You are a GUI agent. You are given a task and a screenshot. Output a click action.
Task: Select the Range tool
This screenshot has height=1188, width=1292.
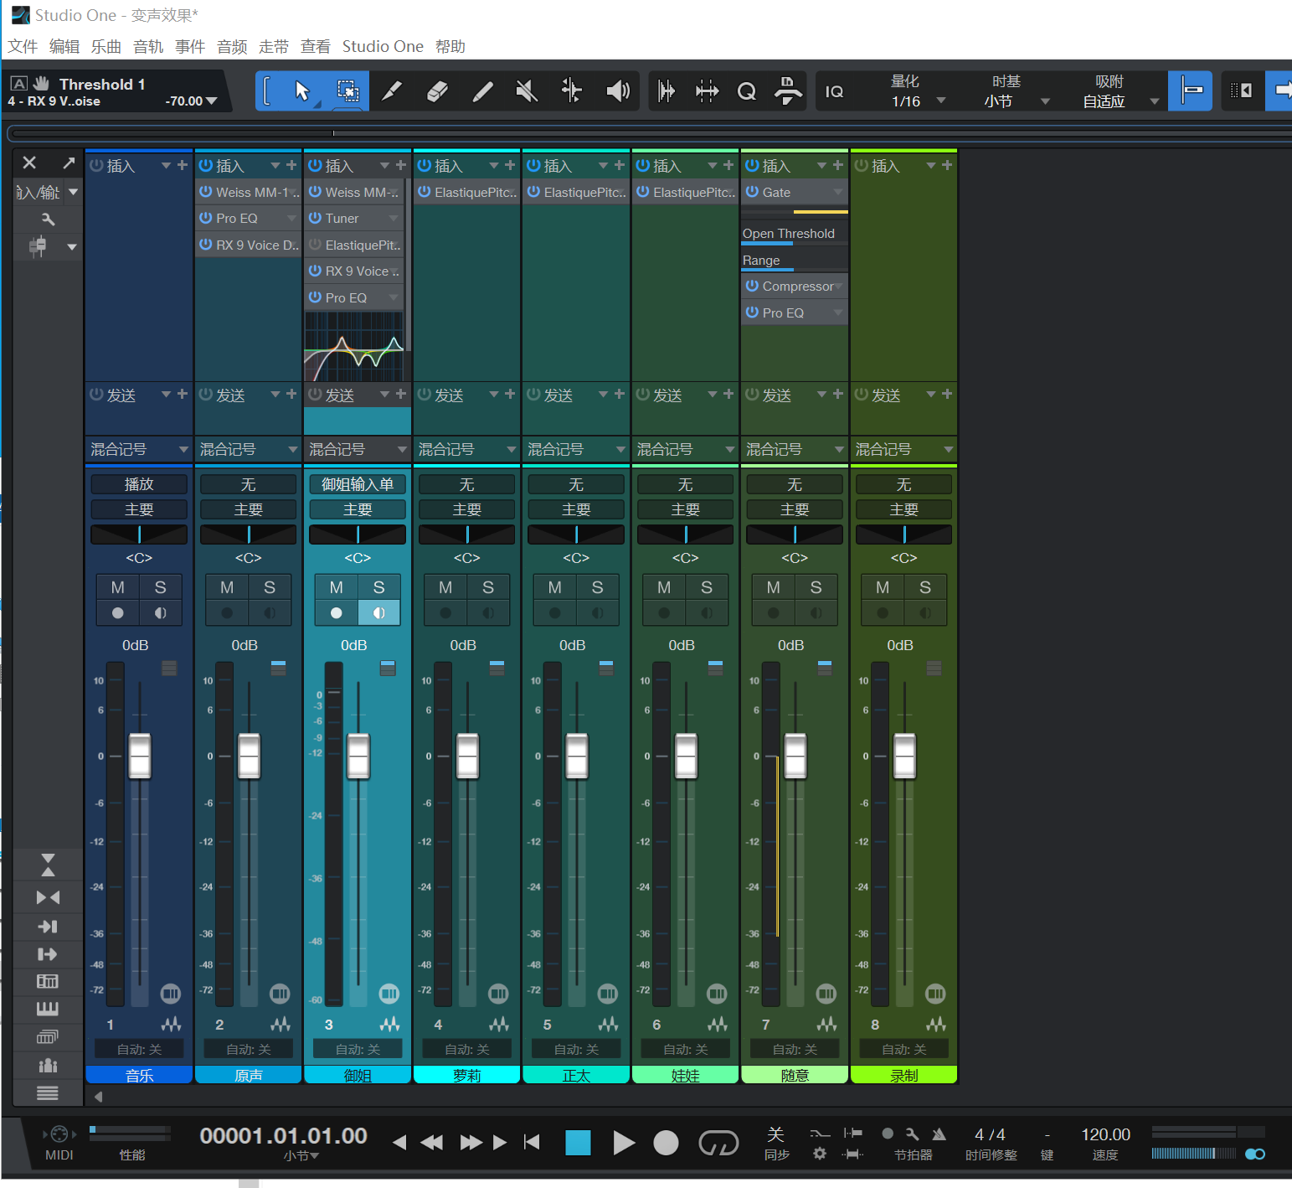(347, 90)
